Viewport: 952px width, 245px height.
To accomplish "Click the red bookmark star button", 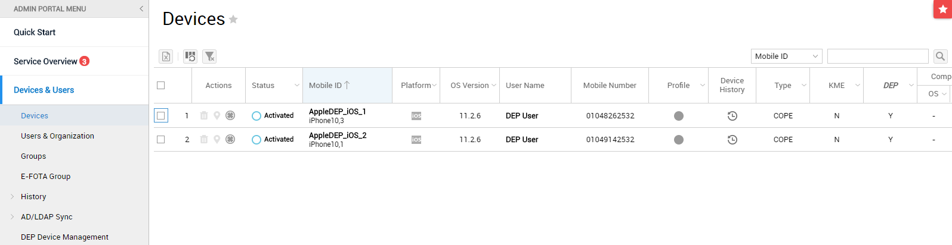I will coord(942,10).
